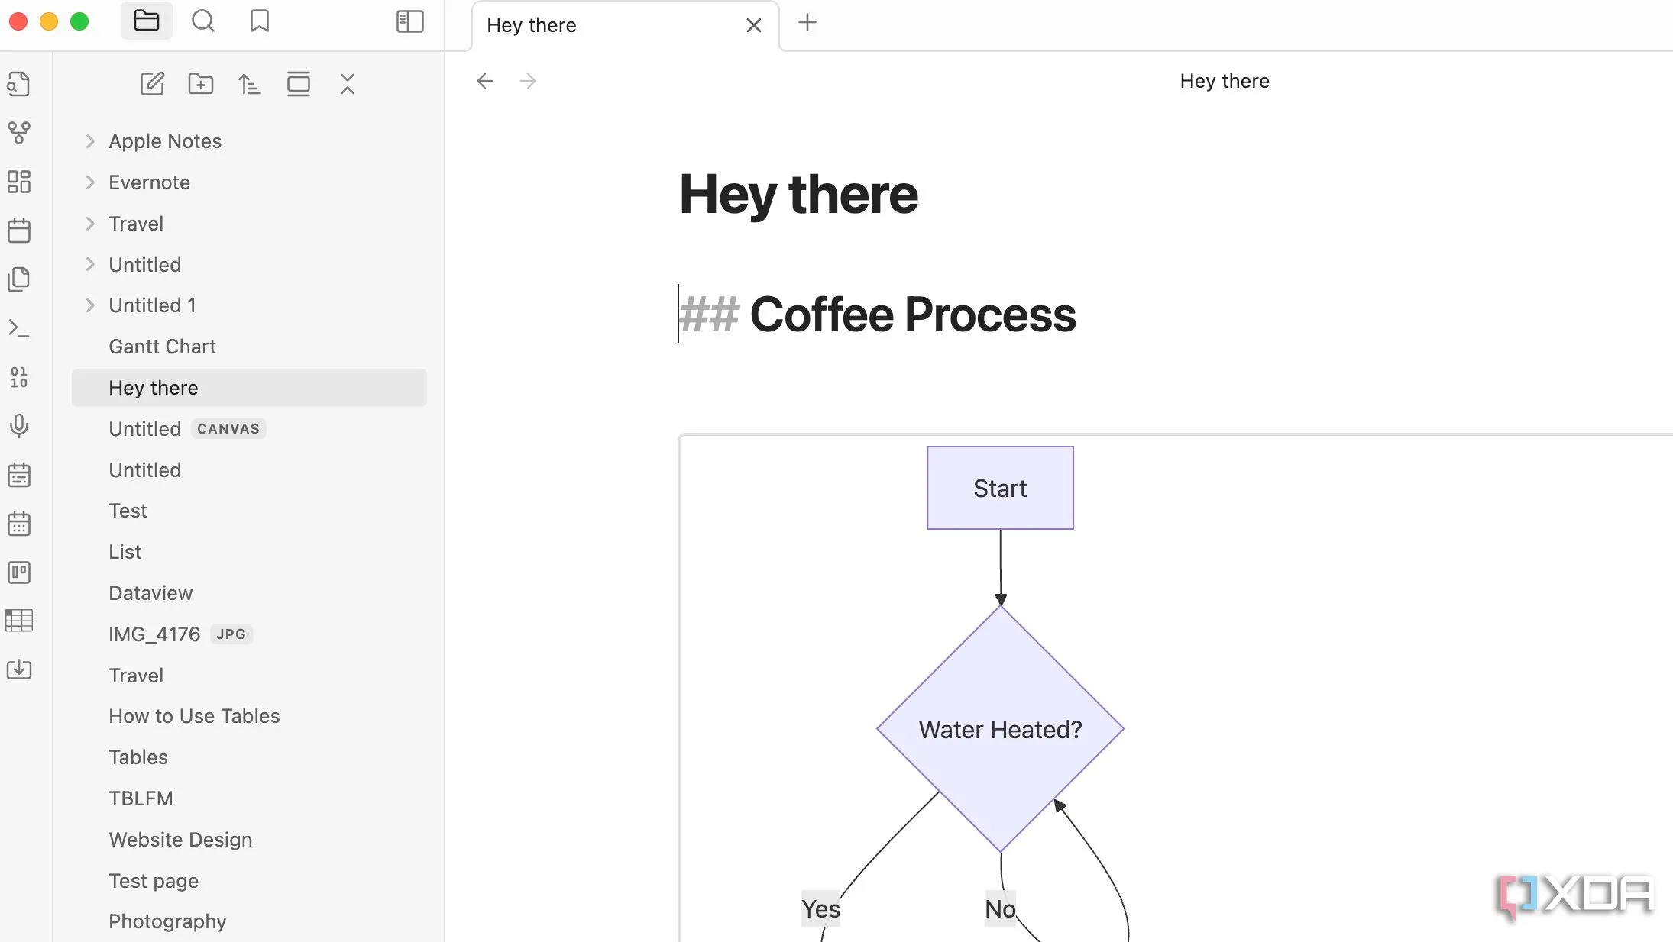Click the Coffee Process heading line
Screen dimensions: 1673x942
click(x=877, y=315)
